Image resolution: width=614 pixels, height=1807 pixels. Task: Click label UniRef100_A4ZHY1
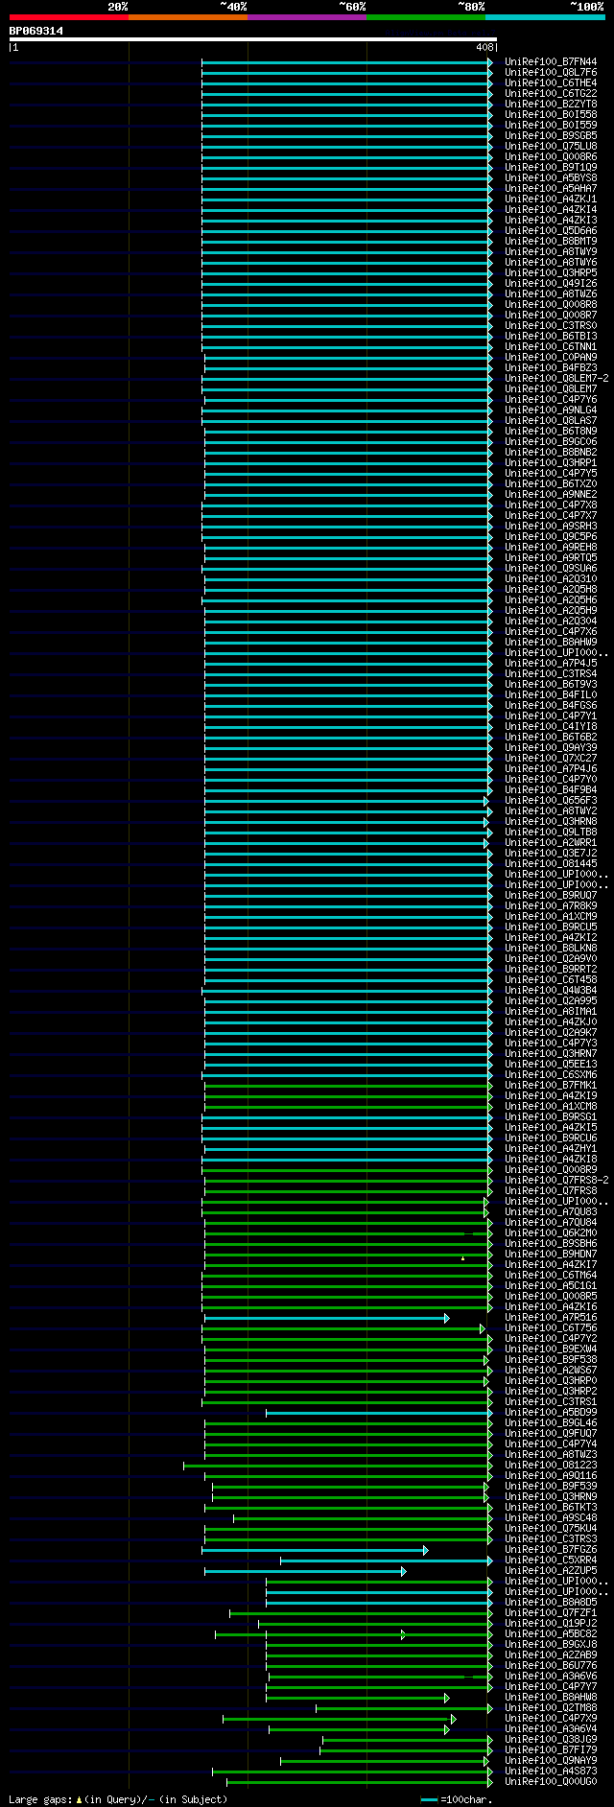[551, 1149]
